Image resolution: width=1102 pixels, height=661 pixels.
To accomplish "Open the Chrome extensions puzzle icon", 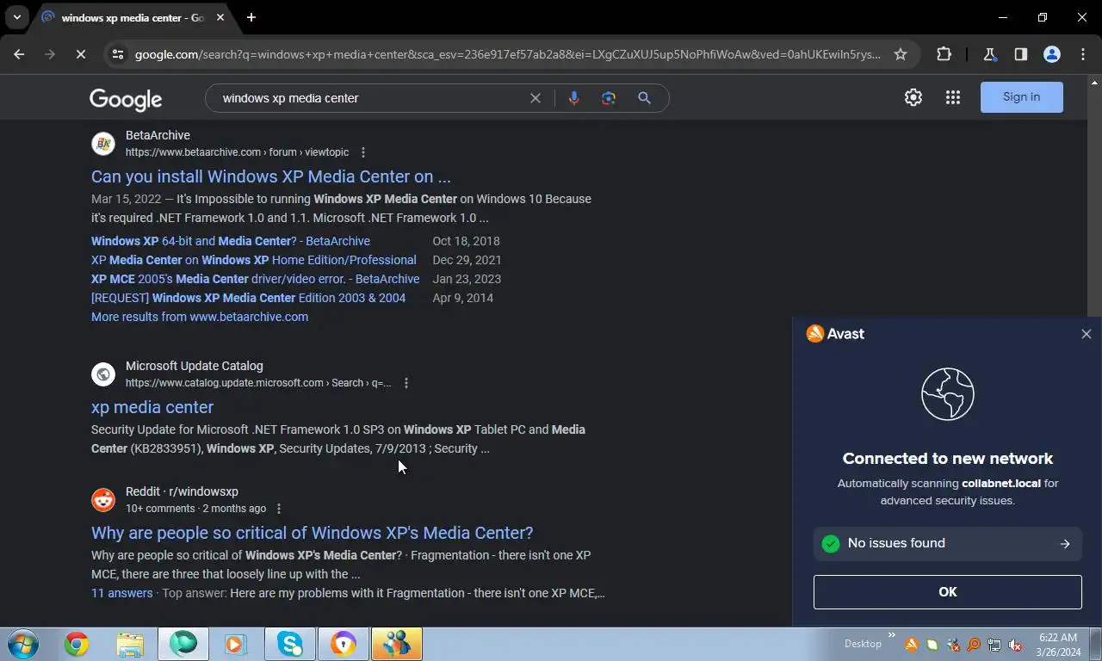I will coord(944,54).
